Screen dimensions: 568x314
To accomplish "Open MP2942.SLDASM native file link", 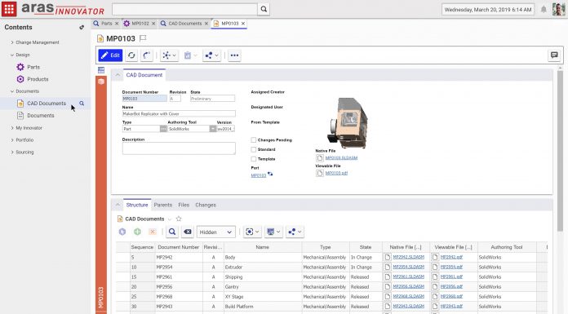I will coord(408,257).
